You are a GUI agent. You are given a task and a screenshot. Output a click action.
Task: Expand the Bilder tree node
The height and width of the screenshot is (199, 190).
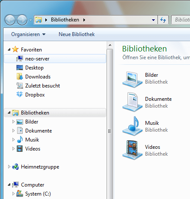click(13, 122)
